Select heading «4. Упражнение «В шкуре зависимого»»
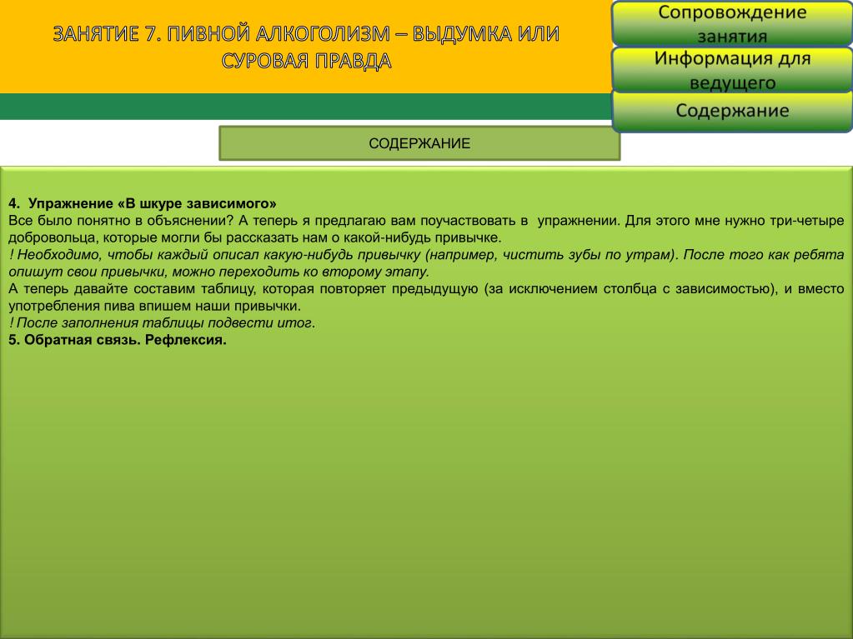853x639 pixels. coord(143,204)
